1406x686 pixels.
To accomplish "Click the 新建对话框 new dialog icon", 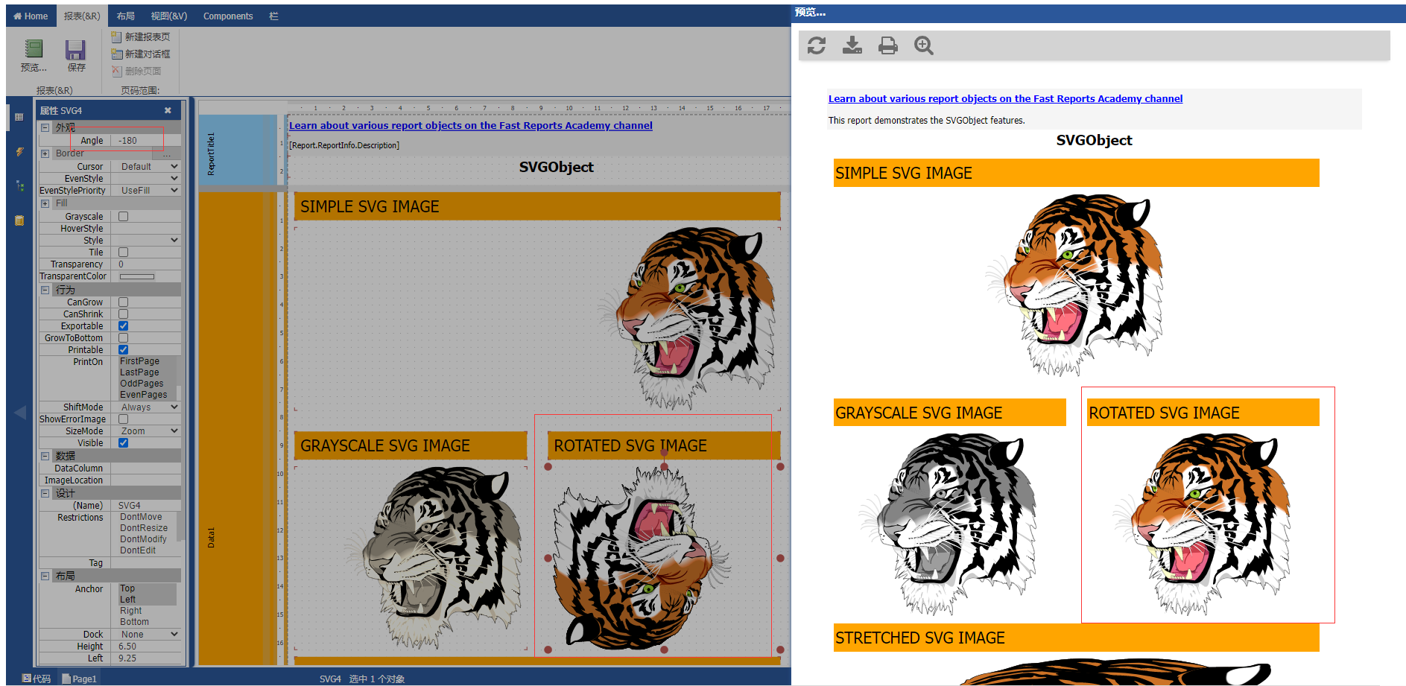I will (116, 54).
